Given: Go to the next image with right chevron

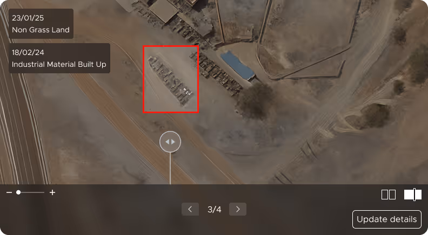Looking at the screenshot, I should pyautogui.click(x=238, y=209).
